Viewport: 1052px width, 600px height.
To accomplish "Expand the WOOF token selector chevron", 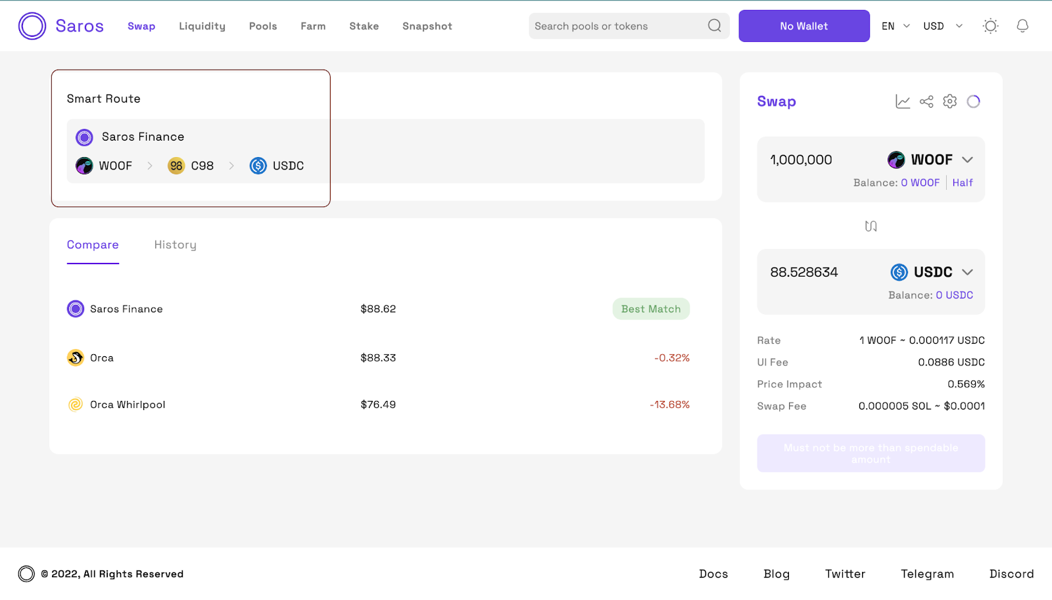I will (x=967, y=160).
